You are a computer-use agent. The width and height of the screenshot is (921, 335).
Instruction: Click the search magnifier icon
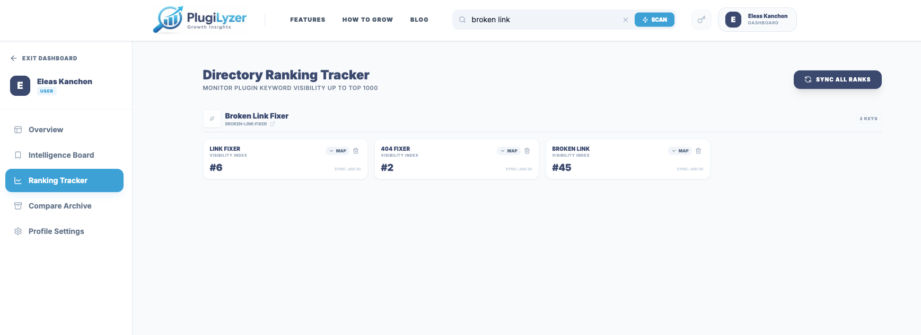462,20
